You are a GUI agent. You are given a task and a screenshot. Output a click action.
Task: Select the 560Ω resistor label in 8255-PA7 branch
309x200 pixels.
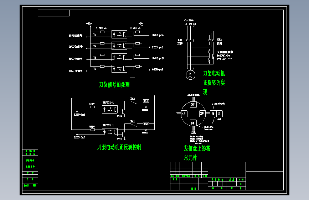[x=92, y=127]
